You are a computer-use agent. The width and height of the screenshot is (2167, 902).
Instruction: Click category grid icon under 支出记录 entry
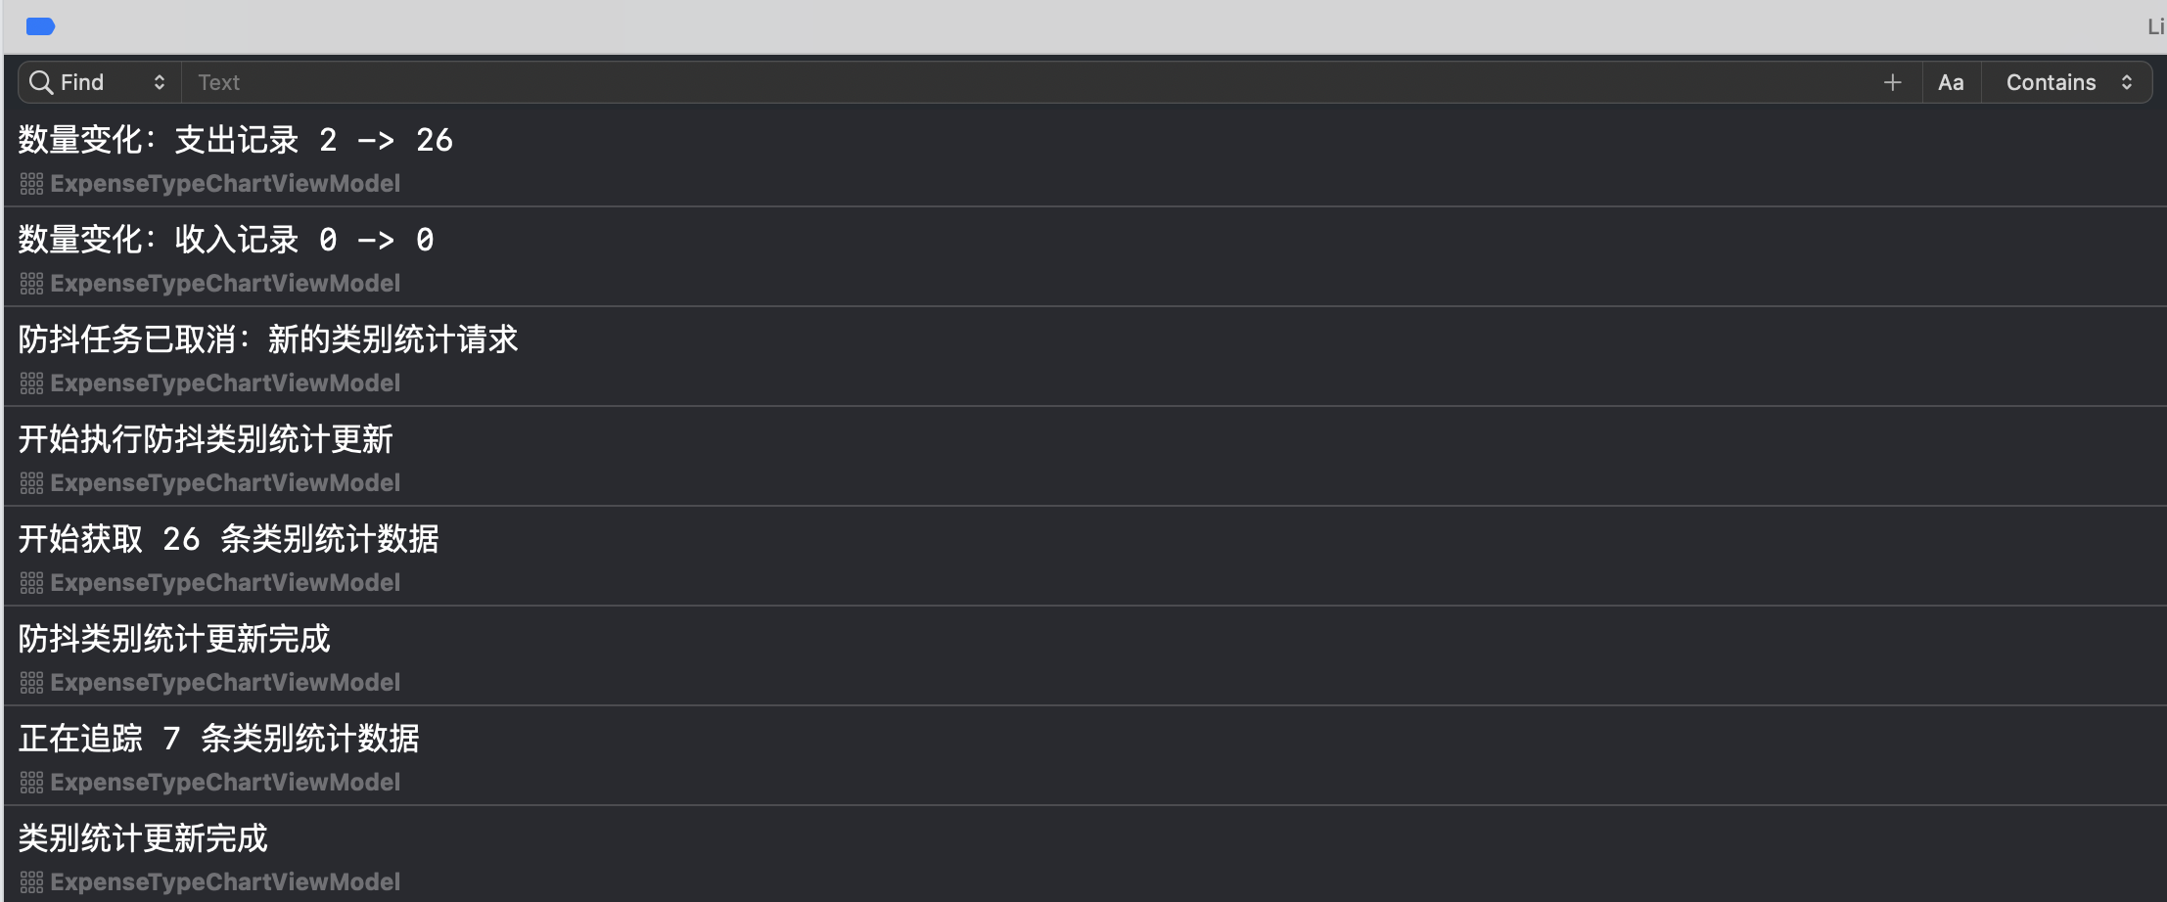31,184
